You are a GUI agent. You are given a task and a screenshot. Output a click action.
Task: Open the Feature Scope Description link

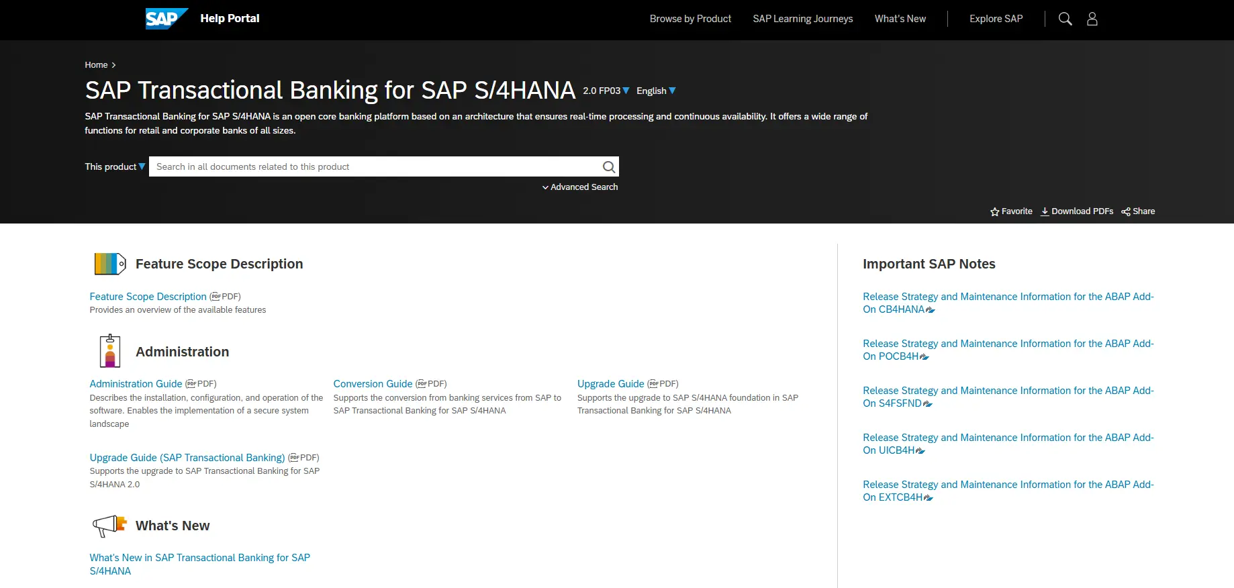click(x=148, y=297)
